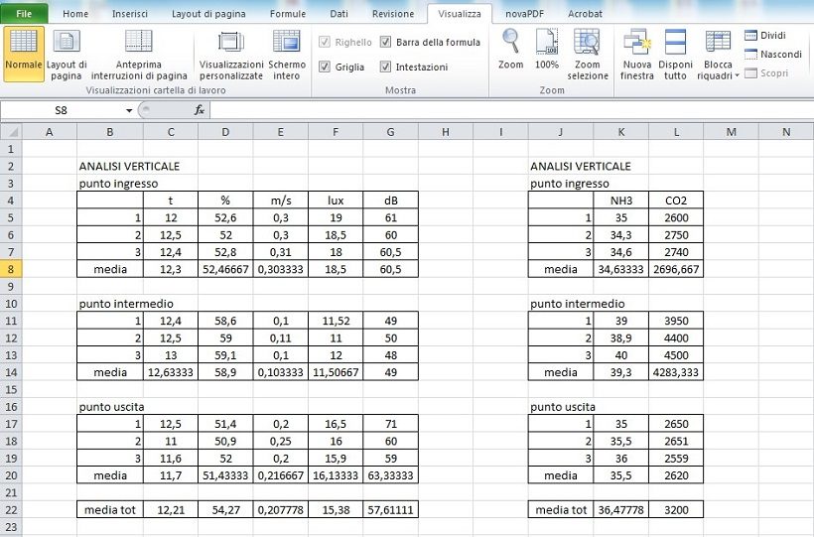Open the Layout di pagina ribbon tab
Screen dimensions: 814x537
click(x=208, y=14)
